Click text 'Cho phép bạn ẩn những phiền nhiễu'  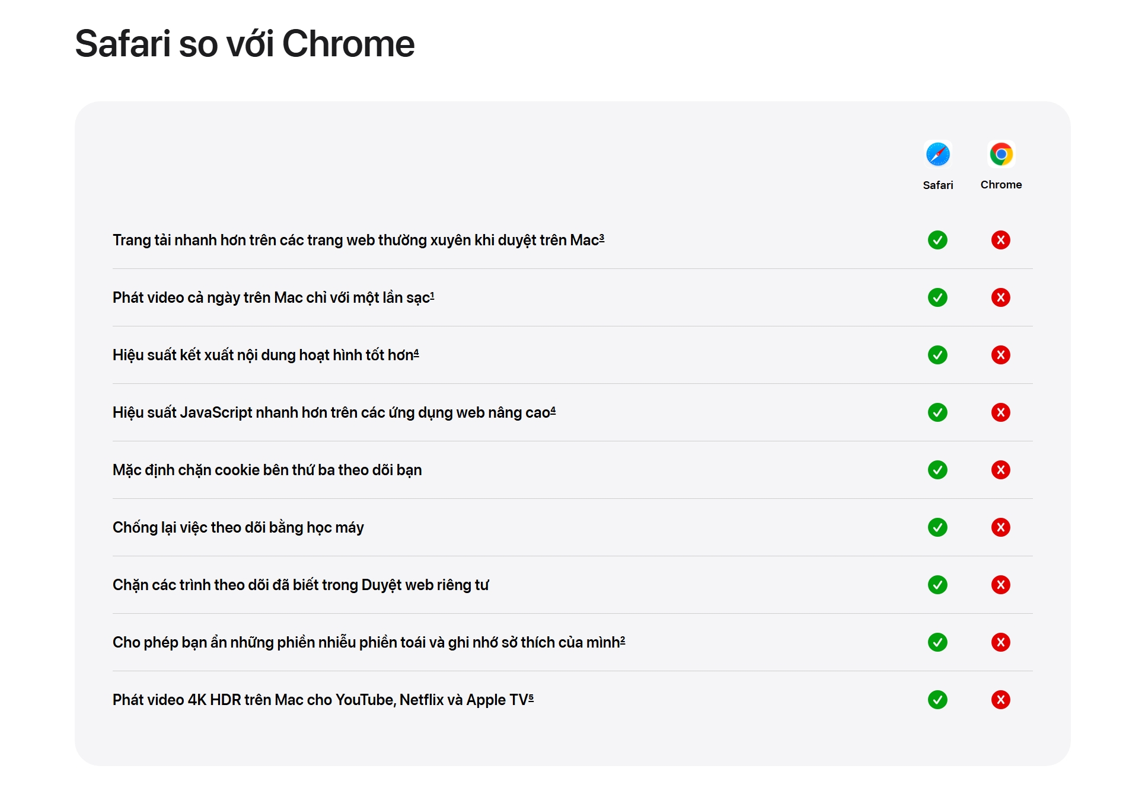(234, 642)
